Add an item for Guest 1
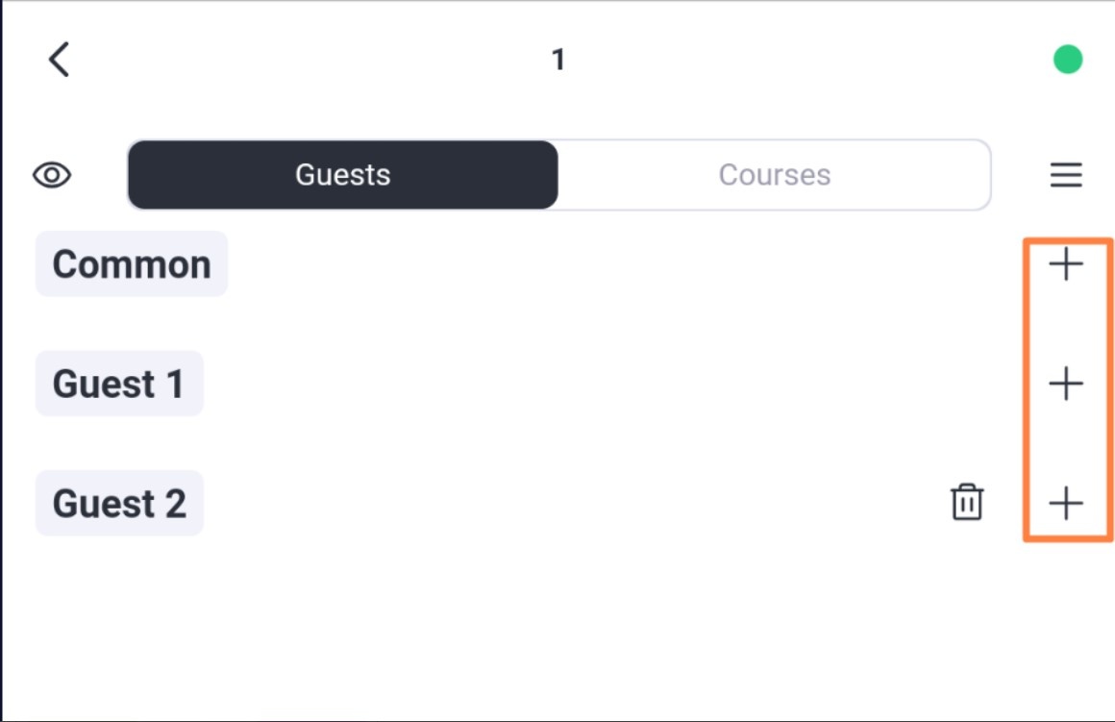Image resolution: width=1115 pixels, height=722 pixels. tap(1066, 385)
